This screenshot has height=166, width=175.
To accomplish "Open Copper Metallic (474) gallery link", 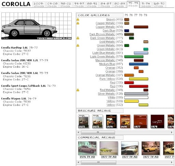I will pyautogui.click(x=105, y=27).
